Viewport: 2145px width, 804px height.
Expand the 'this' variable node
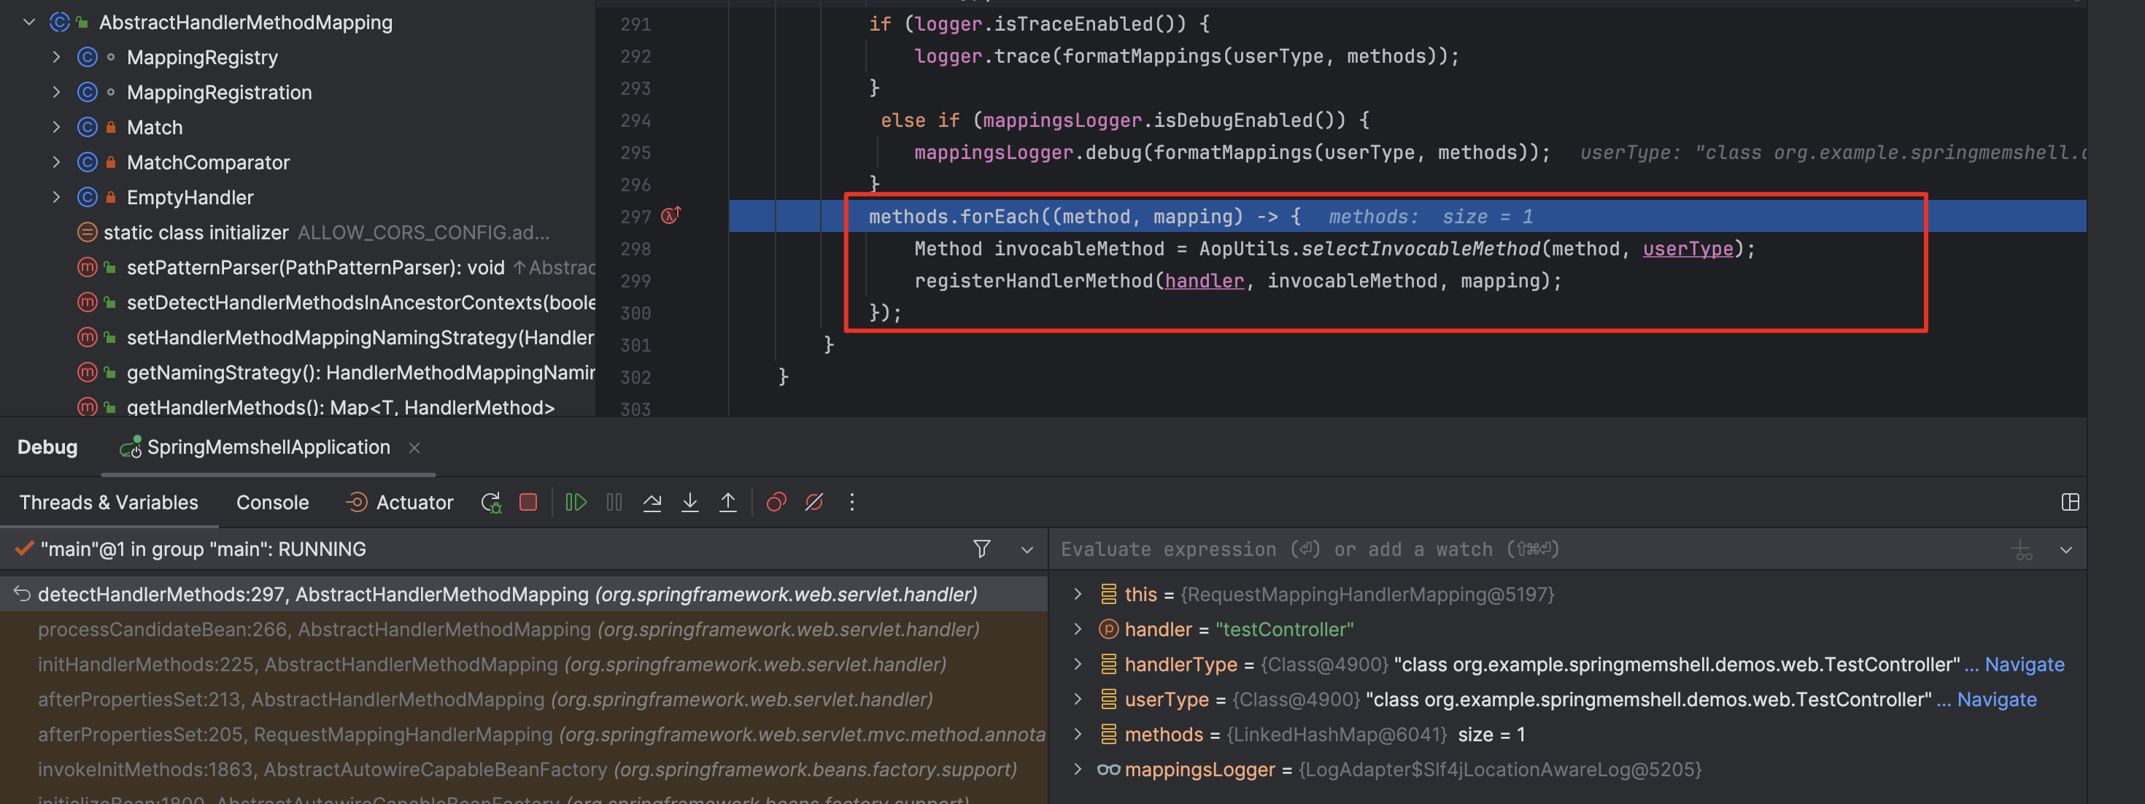click(x=1078, y=595)
